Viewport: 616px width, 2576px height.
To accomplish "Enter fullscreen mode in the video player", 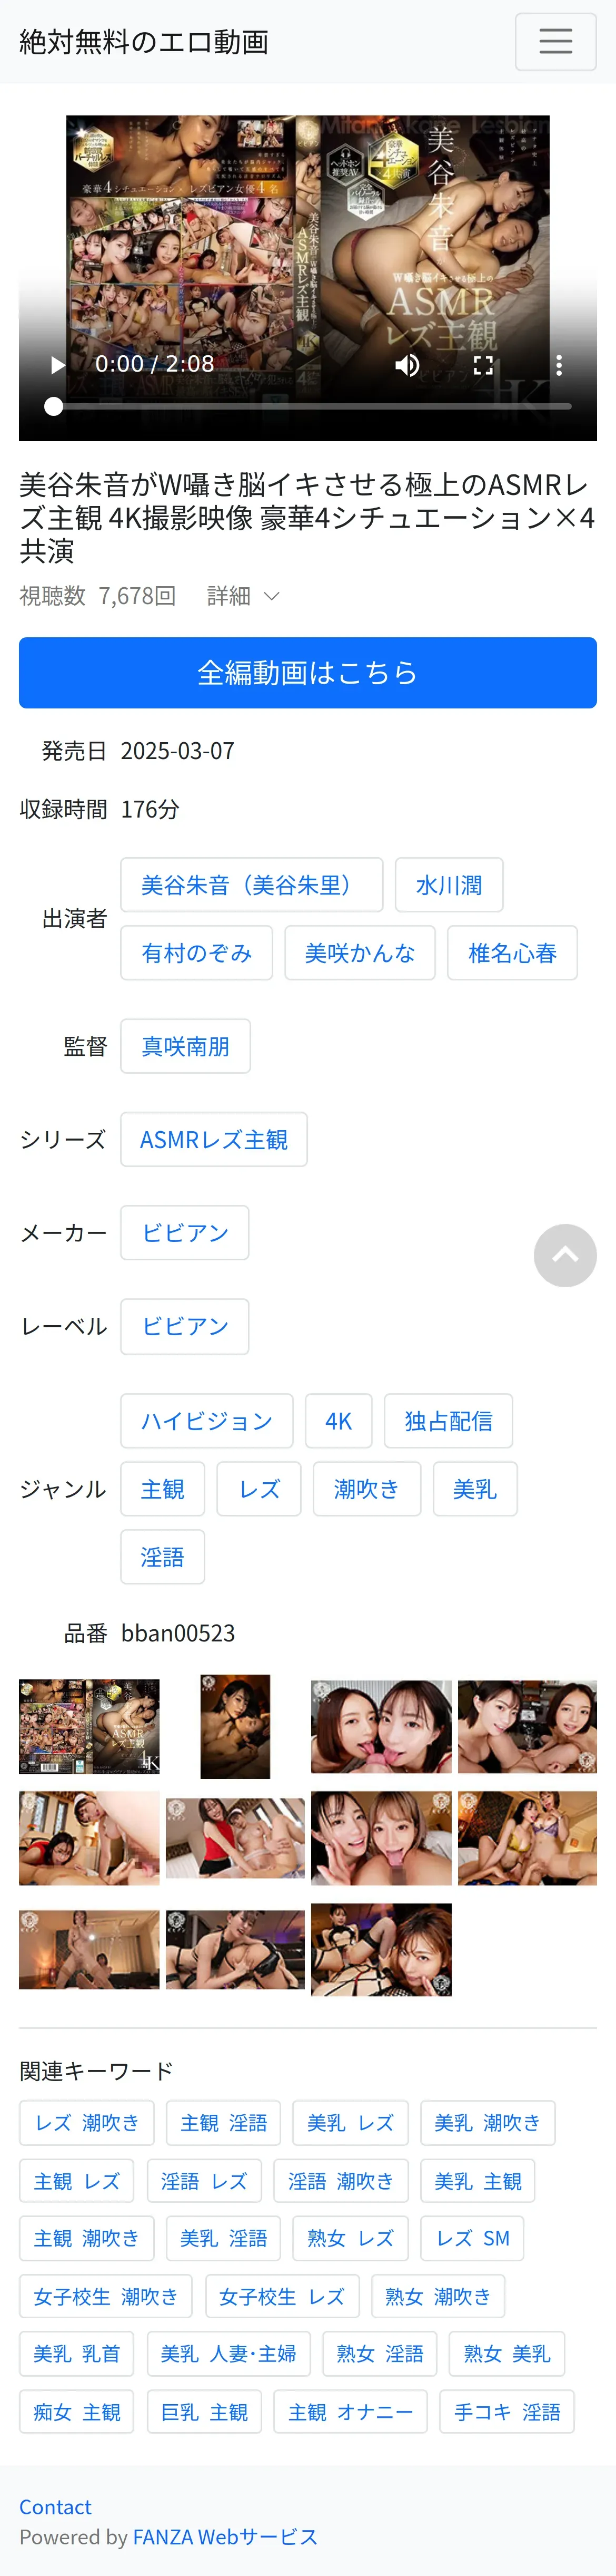I will point(483,365).
